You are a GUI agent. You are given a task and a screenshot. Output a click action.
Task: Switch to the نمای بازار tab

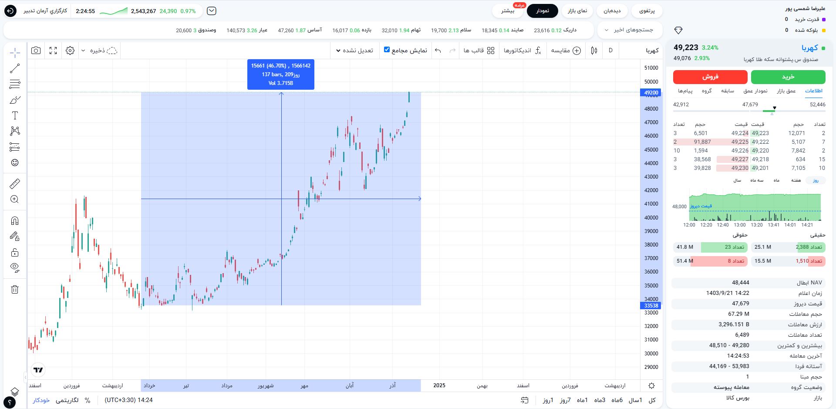tap(577, 11)
